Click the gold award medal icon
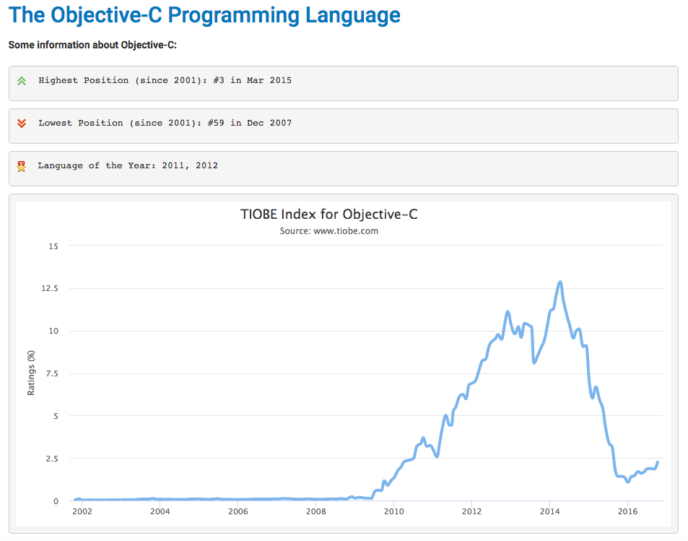Viewport: 688px width, 541px height. [x=21, y=166]
